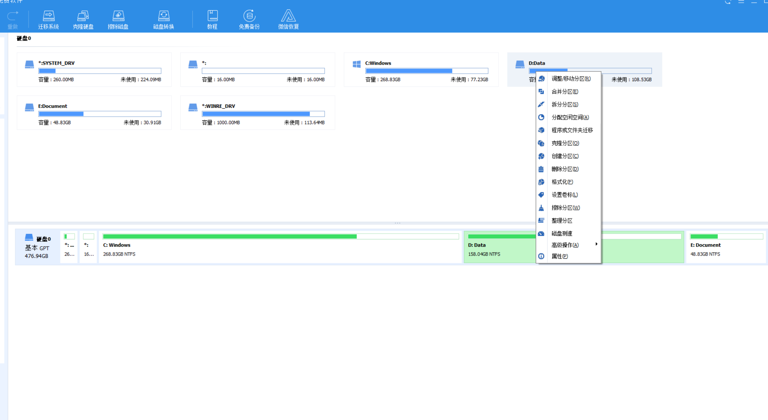Open the 磁盘转换 disk convert tool
The height and width of the screenshot is (420, 768).
(x=164, y=20)
